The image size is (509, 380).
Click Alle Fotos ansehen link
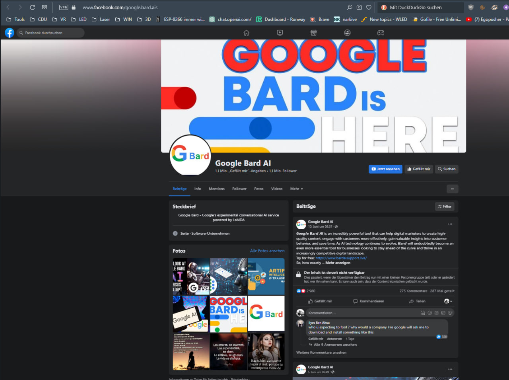(267, 251)
